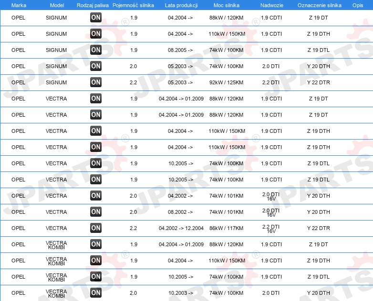Select the 86kW / 117KM power cell

[x=226, y=228]
